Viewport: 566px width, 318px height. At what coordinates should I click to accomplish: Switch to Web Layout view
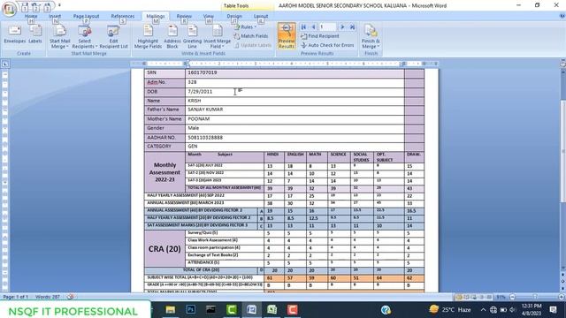click(x=474, y=297)
